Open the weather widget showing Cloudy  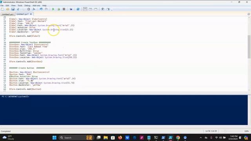click(8, 137)
